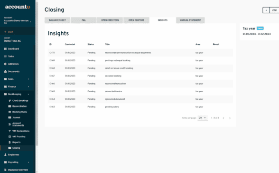Screen dimensions: 279x173
Task: Select row 'pending salary'
Action: click(140, 107)
